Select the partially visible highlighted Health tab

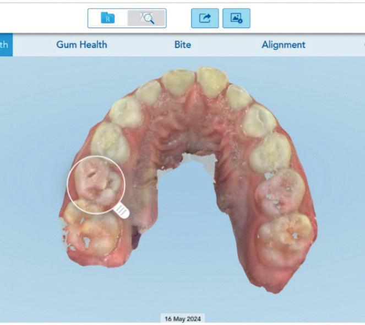coord(6,45)
